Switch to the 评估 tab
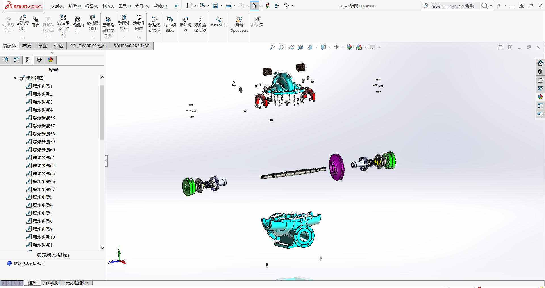The width and height of the screenshot is (545, 288). tap(59, 46)
